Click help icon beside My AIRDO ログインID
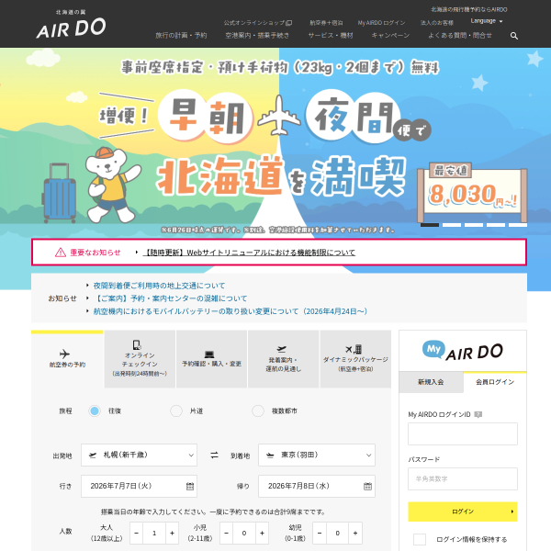Screen dimensions: 551x551 (478, 415)
